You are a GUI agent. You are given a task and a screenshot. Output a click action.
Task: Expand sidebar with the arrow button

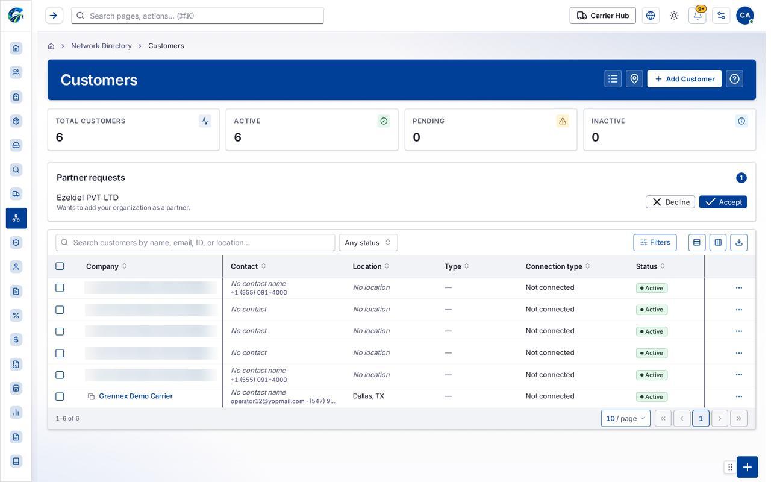pos(54,16)
